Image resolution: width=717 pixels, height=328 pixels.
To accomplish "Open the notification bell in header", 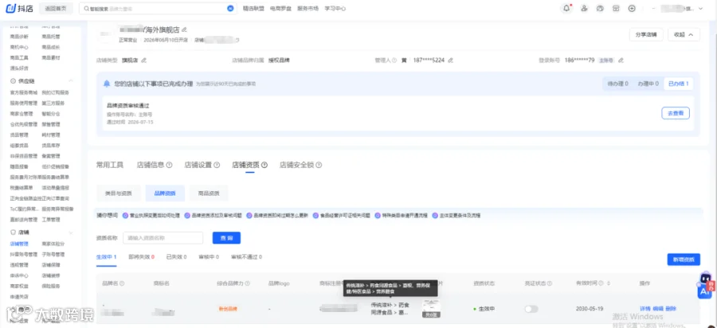I will tap(567, 8).
